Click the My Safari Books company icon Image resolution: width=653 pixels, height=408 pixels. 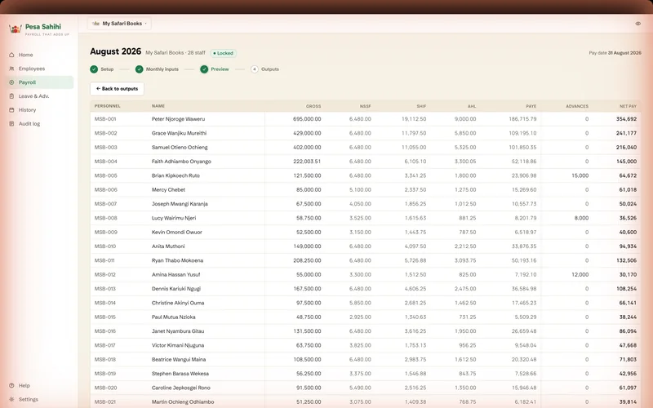(x=96, y=24)
